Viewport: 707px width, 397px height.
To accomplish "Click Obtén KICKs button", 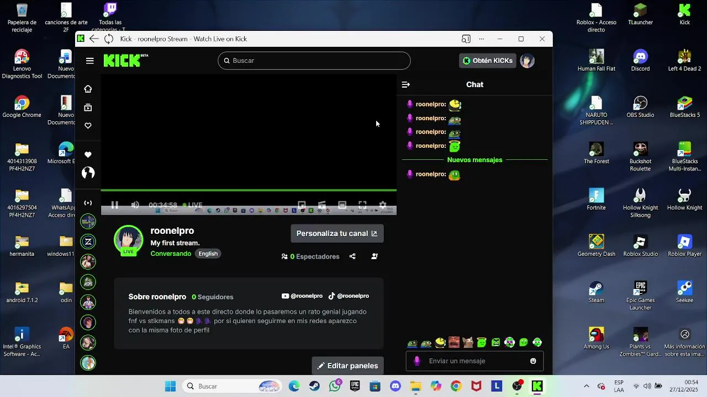I will tap(487, 61).
